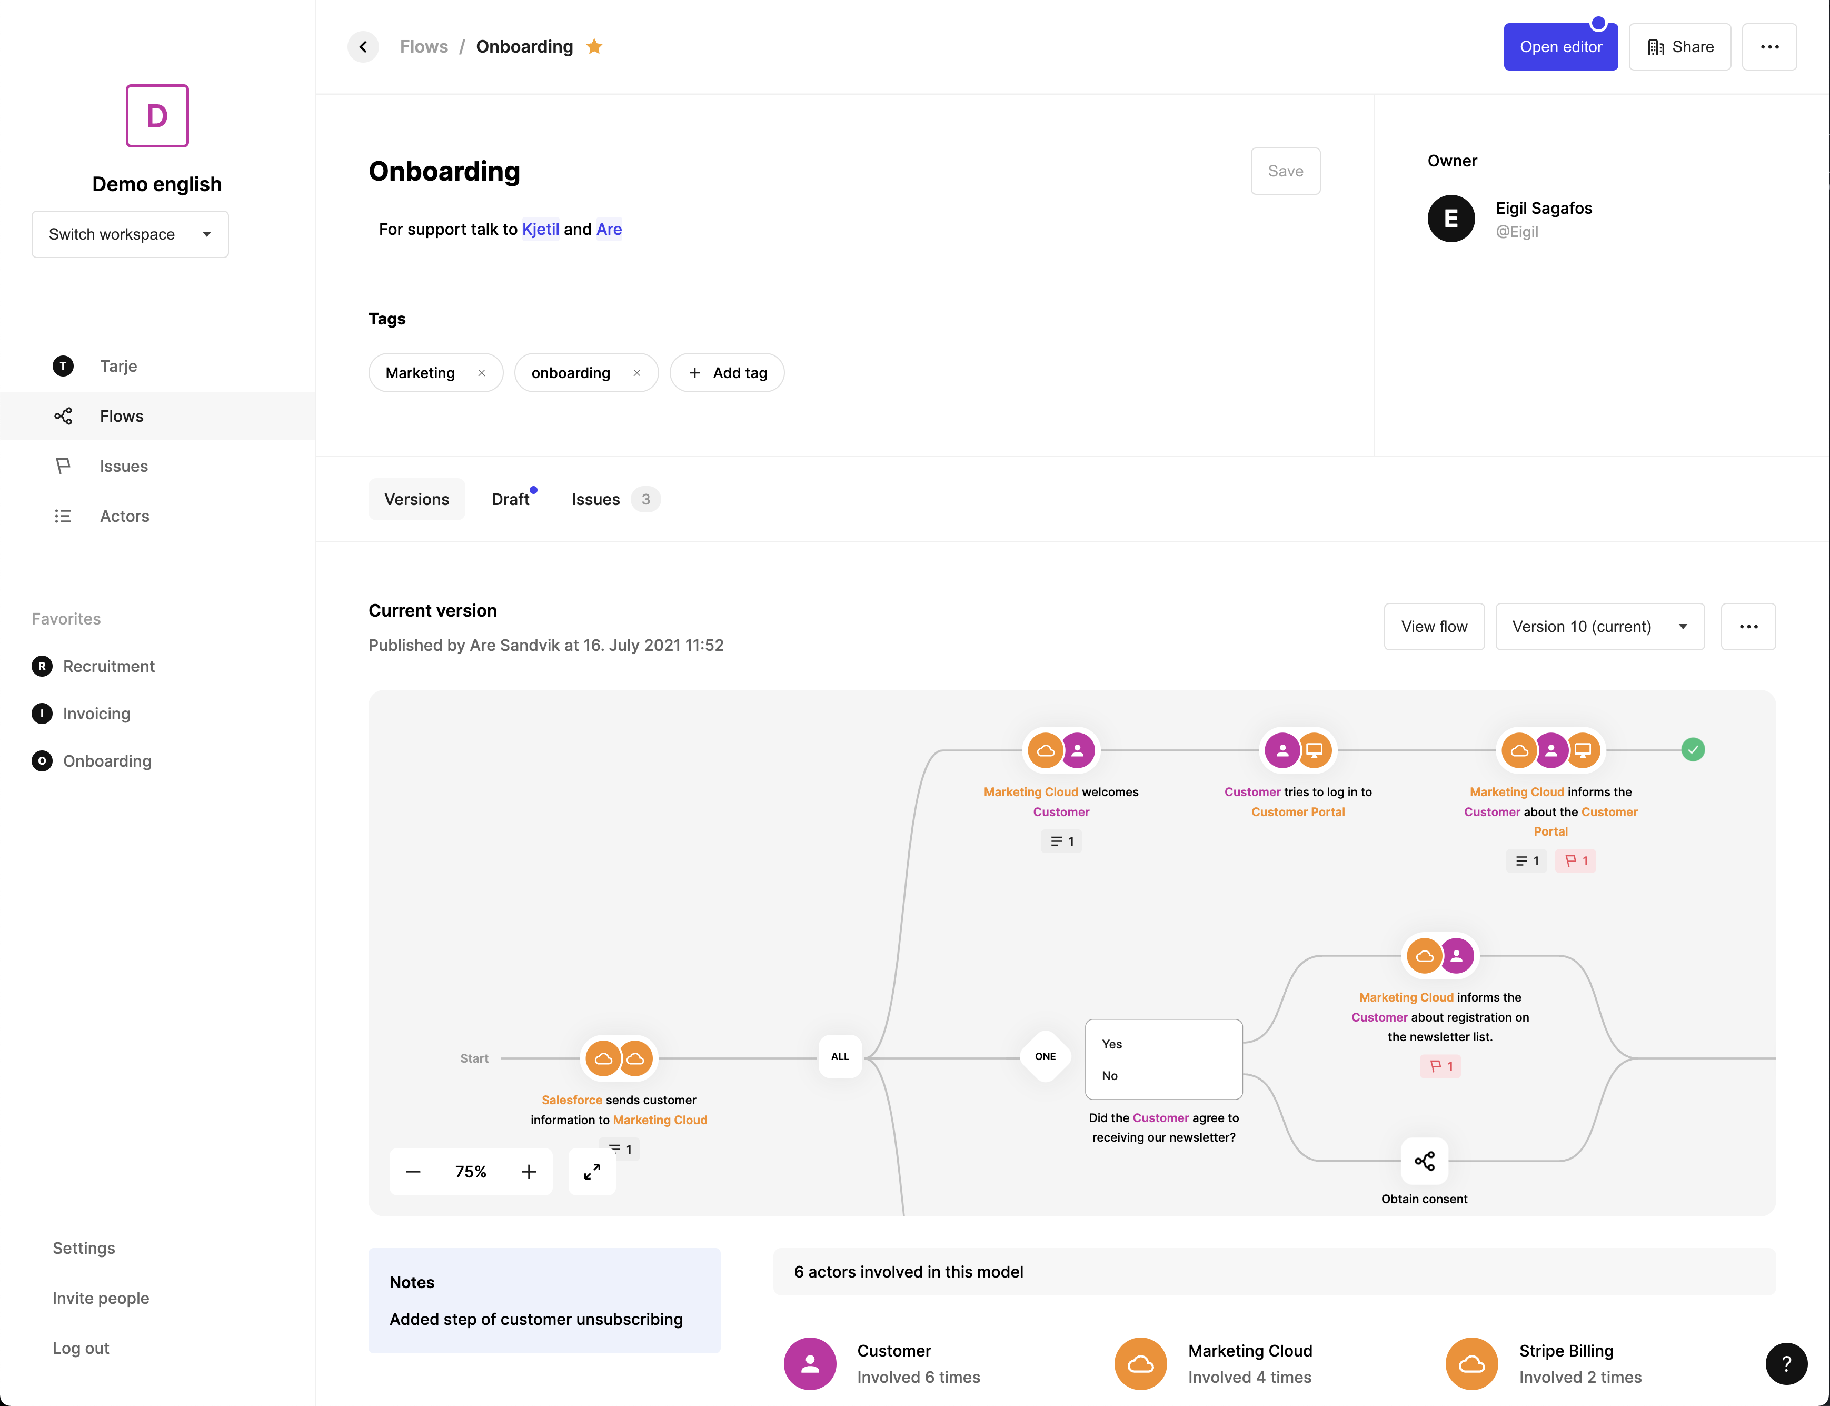Click the Open editor button
The width and height of the screenshot is (1830, 1406).
point(1560,46)
